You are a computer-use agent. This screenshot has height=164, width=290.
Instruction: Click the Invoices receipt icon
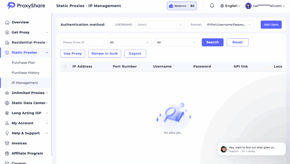[x=7, y=143]
